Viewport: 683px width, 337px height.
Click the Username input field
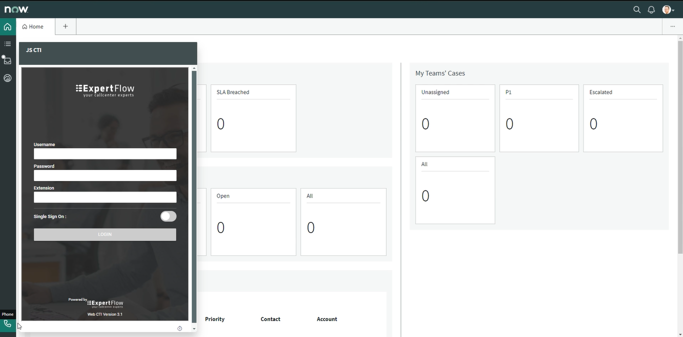(105, 154)
